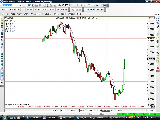Viewport: 160px width, 120px height.
Task: Expand the interval toolbar overflow arrow
Action: click(108, 5)
